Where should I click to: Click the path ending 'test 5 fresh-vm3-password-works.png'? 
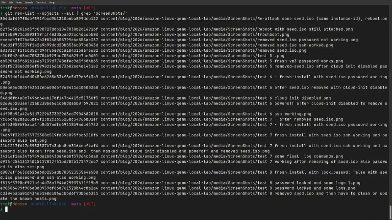(x=222, y=61)
